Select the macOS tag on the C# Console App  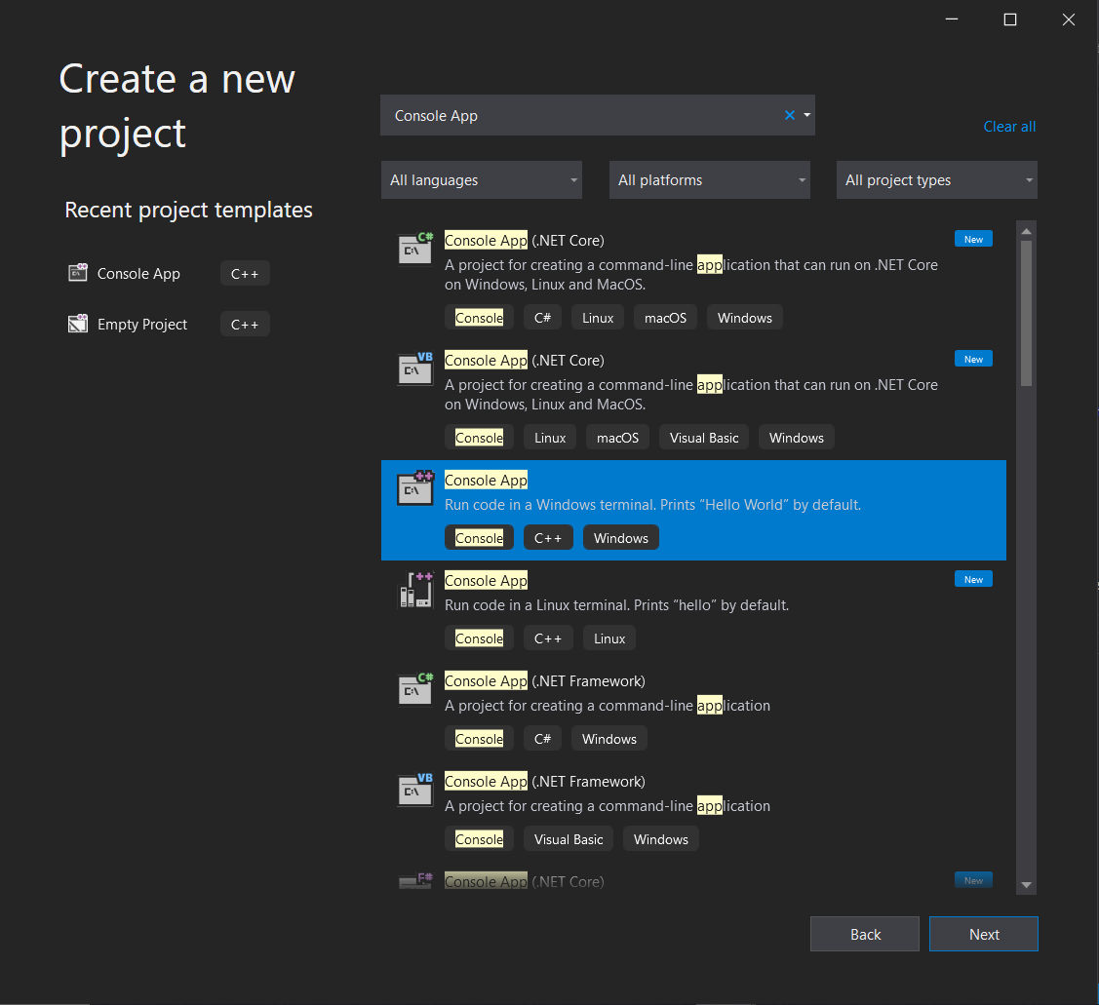(665, 317)
